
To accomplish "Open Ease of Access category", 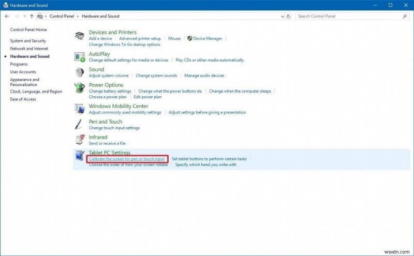I will click(x=23, y=99).
